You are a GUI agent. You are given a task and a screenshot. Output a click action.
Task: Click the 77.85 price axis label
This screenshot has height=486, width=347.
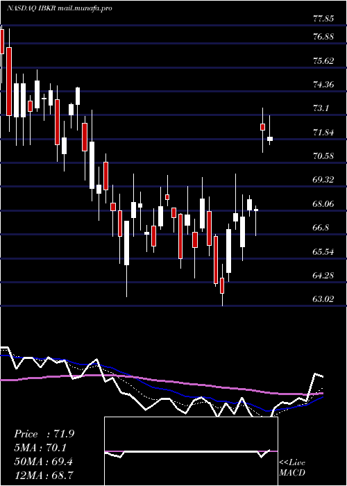[x=323, y=19]
